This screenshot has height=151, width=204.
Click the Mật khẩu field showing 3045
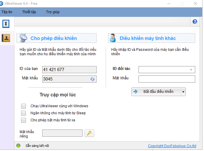click(69, 79)
